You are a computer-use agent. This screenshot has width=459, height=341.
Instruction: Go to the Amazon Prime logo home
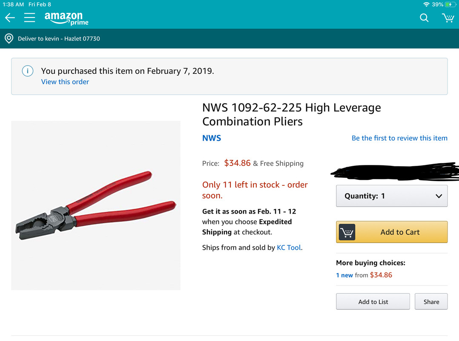click(66, 18)
